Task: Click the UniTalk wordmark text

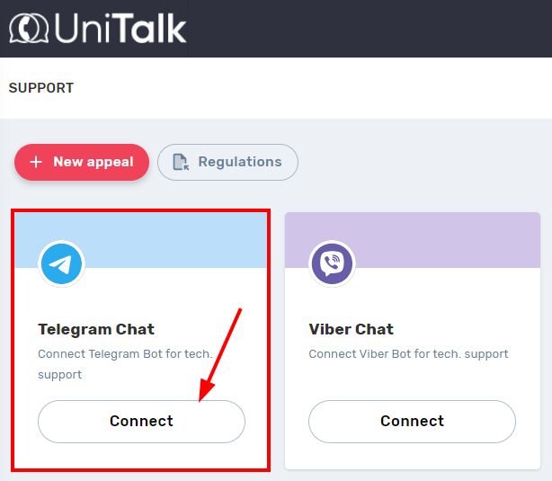Action: tap(120, 29)
